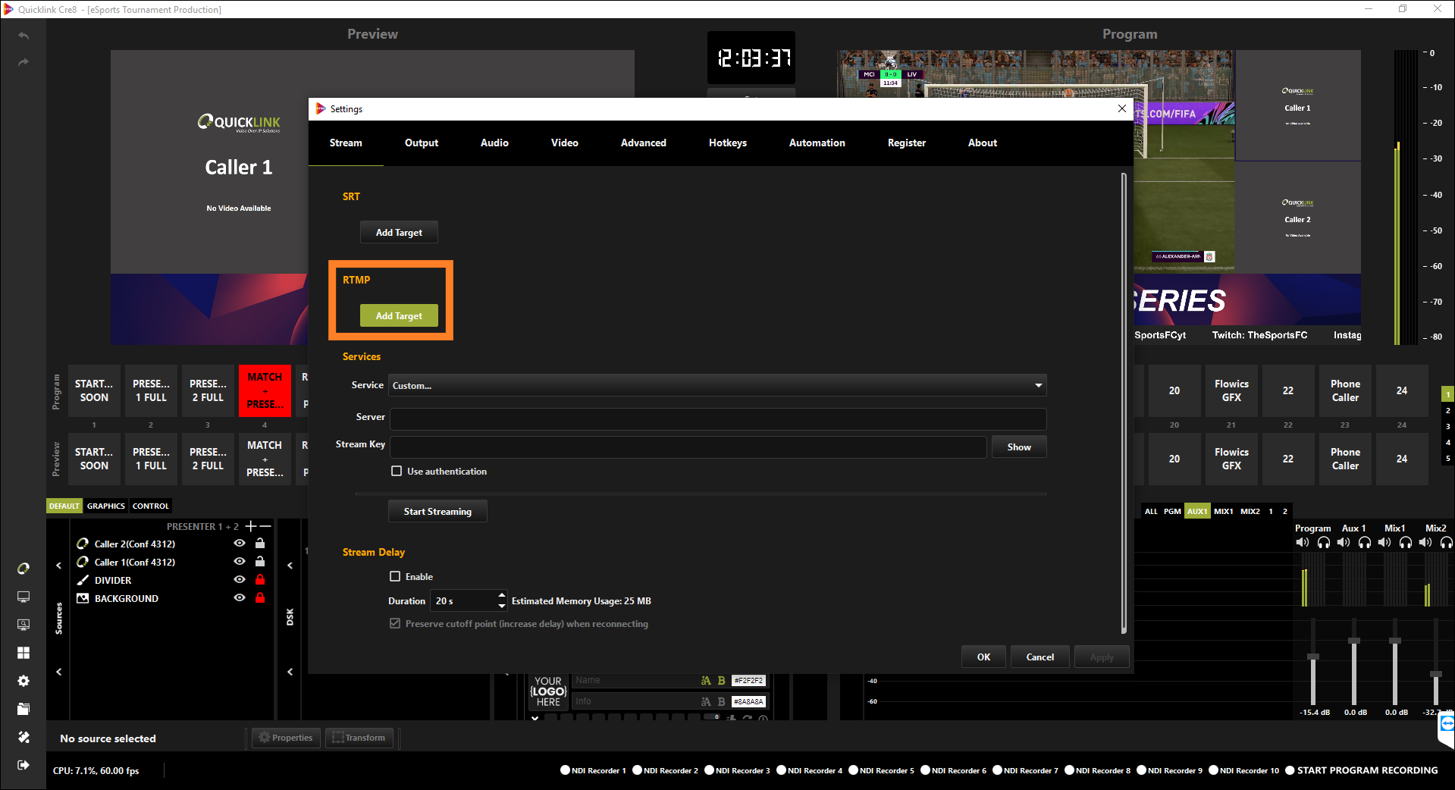Screen dimensions: 1455x790
Task: Open the Service dropdown showing Custom
Action: [717, 385]
